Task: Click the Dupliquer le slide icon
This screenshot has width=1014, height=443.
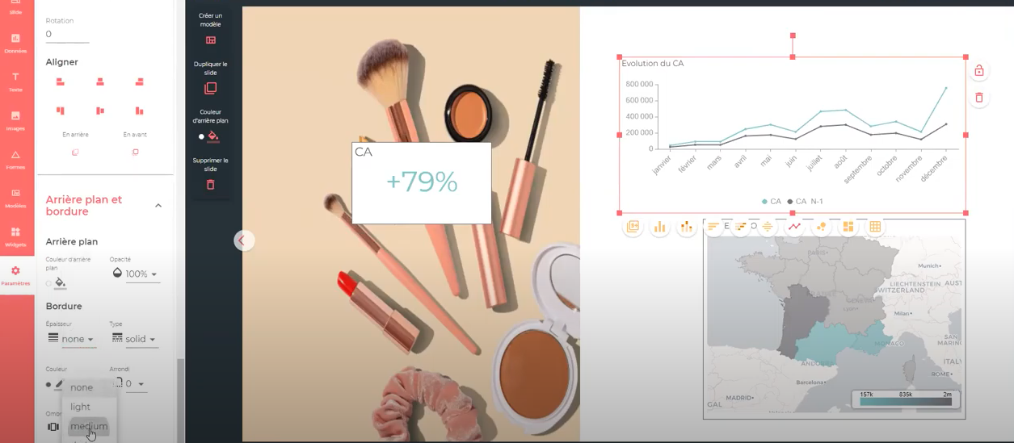Action: click(210, 88)
